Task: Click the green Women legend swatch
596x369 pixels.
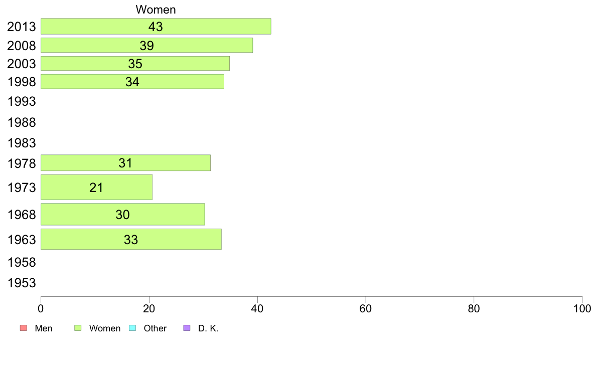Action: [x=78, y=328]
